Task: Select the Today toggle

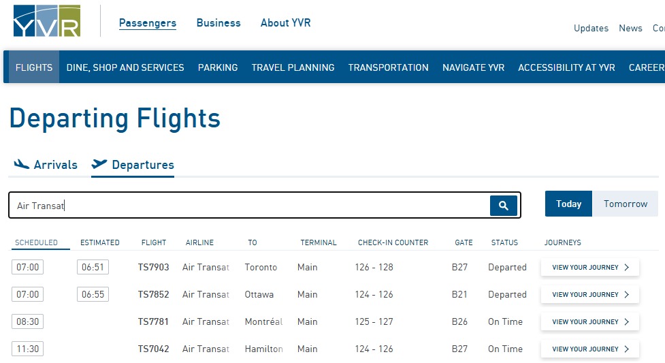Action: pos(568,204)
